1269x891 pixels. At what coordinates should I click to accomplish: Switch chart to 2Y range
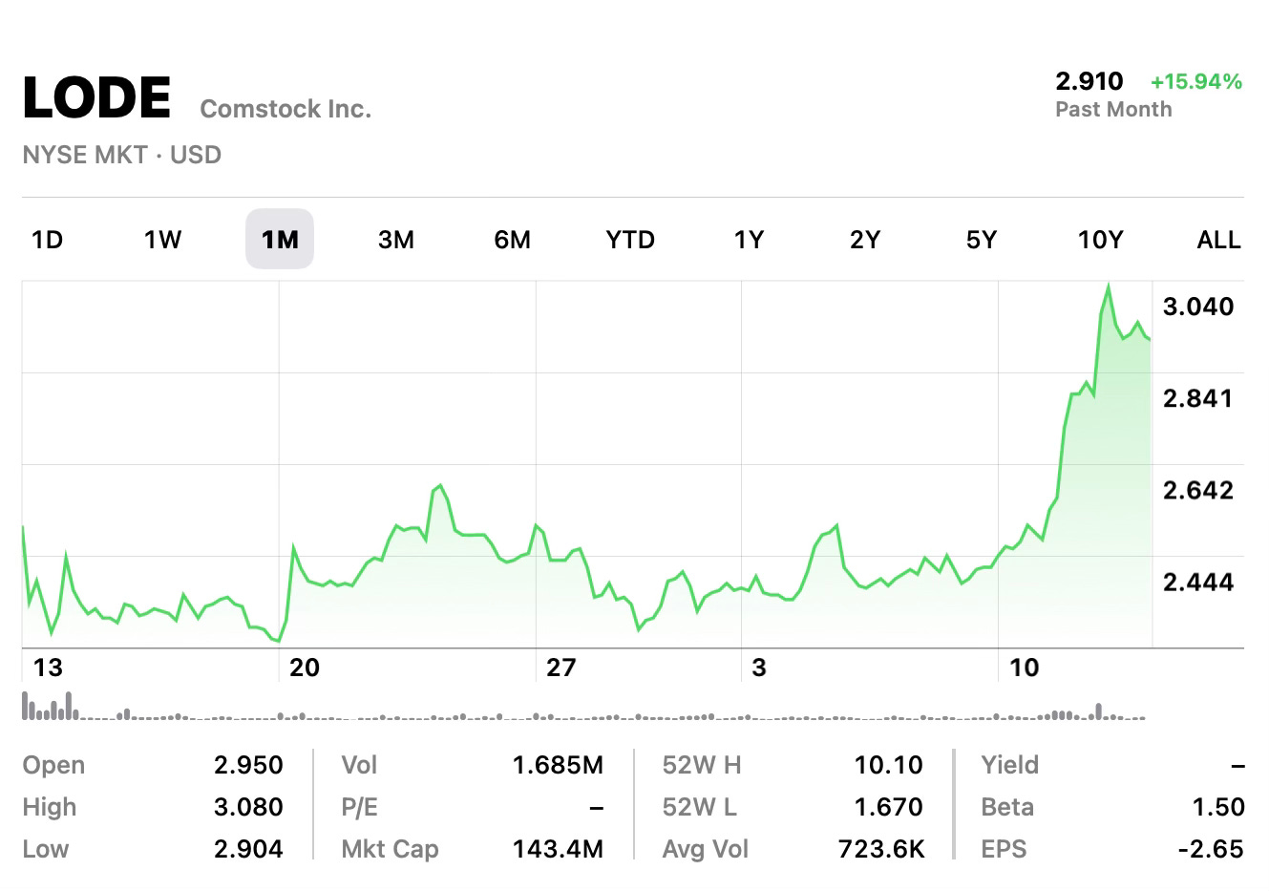[x=865, y=239]
